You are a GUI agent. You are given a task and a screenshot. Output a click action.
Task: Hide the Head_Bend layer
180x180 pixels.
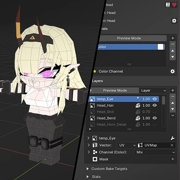tap(154, 118)
